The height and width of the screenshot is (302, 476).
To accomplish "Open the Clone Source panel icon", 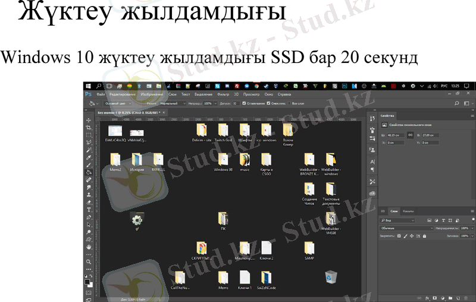I will [372, 149].
